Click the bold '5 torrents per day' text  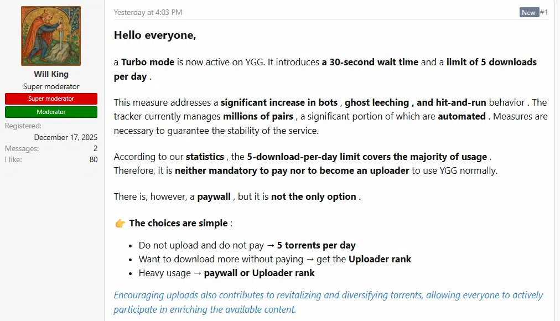pyautogui.click(x=316, y=245)
